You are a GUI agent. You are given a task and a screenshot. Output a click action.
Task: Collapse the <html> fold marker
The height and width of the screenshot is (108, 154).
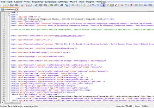[9, 13]
